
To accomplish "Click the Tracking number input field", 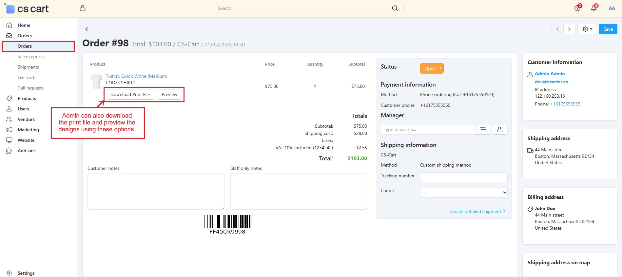I will (463, 178).
